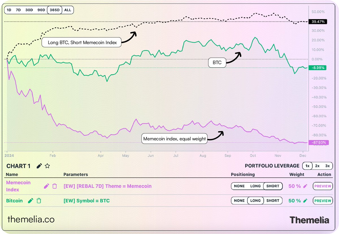Image resolution: width=339 pixels, height=234 pixels.
Task: Edit the Memecoin Index row pencil icon
Action: [x=46, y=186]
